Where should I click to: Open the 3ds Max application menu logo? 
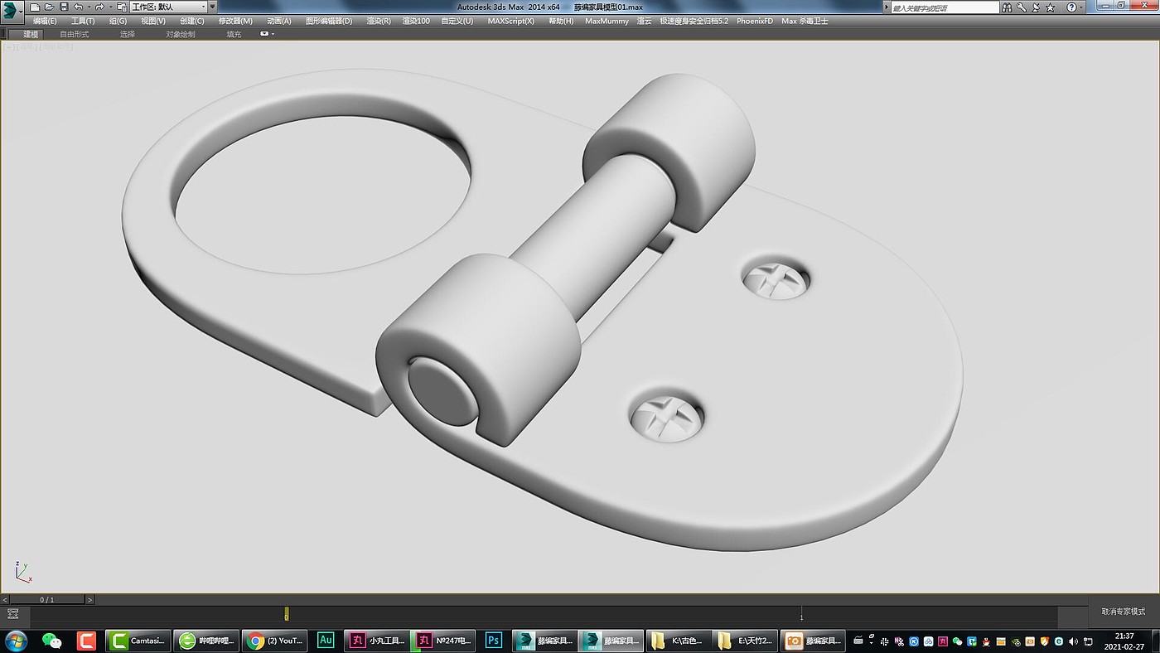point(10,10)
